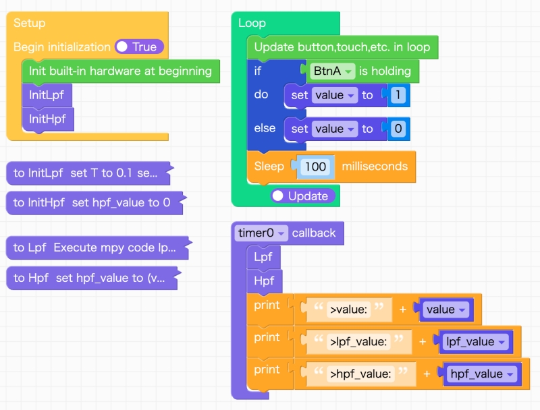Edit the ">lpf_value:" text string
Image resolution: width=540 pixels, height=410 pixels.
click(358, 342)
